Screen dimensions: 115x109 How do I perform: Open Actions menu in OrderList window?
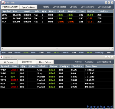coord(78,62)
